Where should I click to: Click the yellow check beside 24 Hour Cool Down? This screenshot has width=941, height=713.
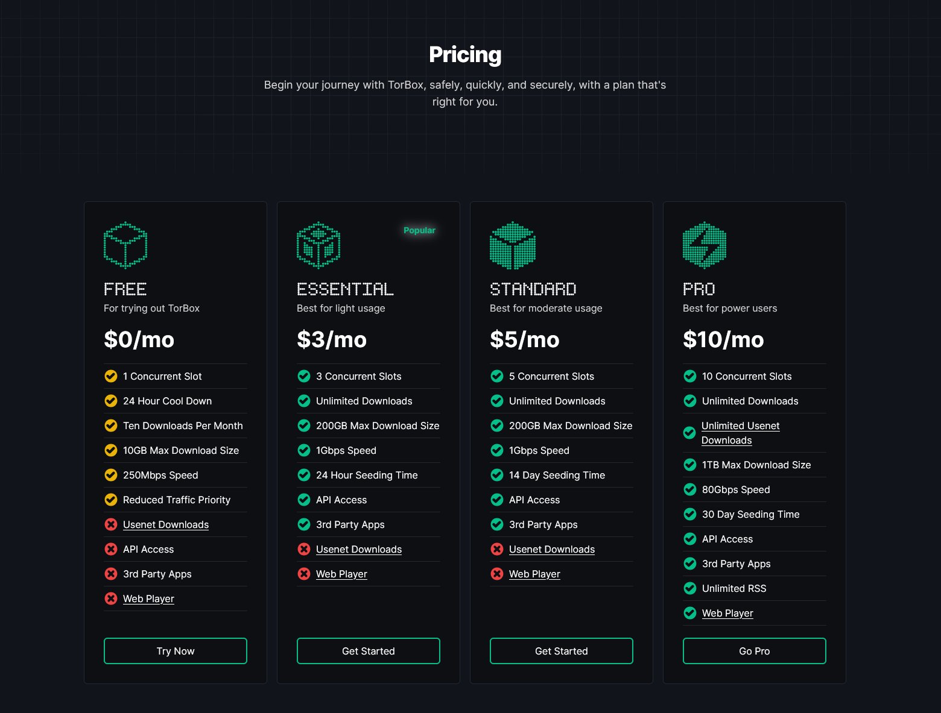pyautogui.click(x=111, y=400)
